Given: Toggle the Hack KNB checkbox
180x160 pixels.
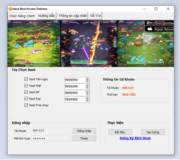Looking at the screenshot, I should tap(26, 86).
